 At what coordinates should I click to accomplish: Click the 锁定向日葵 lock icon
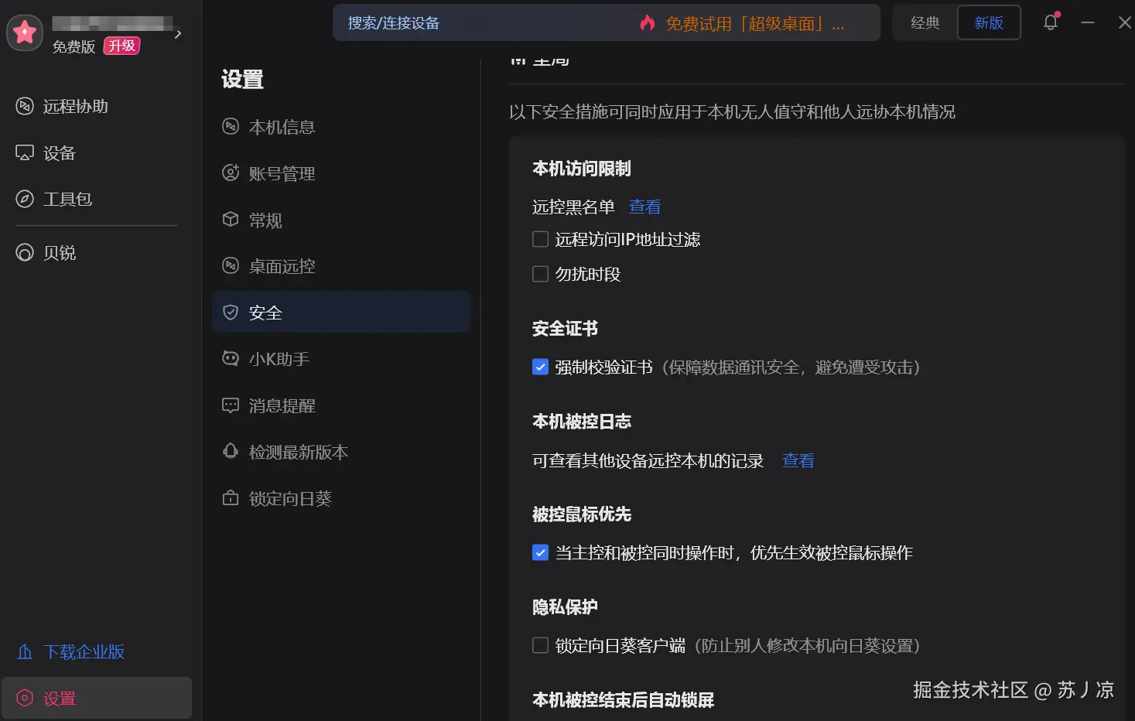point(231,497)
